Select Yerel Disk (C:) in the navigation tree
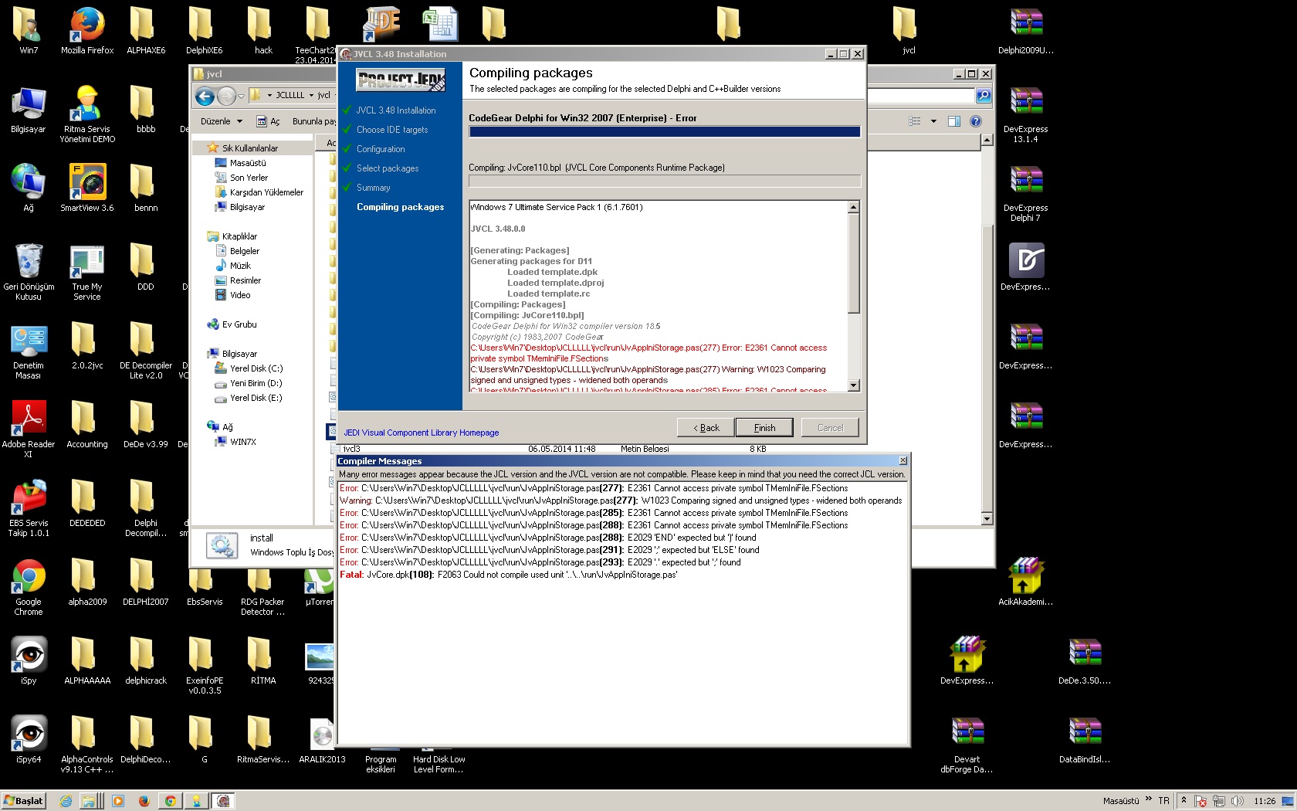The width and height of the screenshot is (1297, 811). tap(256, 368)
